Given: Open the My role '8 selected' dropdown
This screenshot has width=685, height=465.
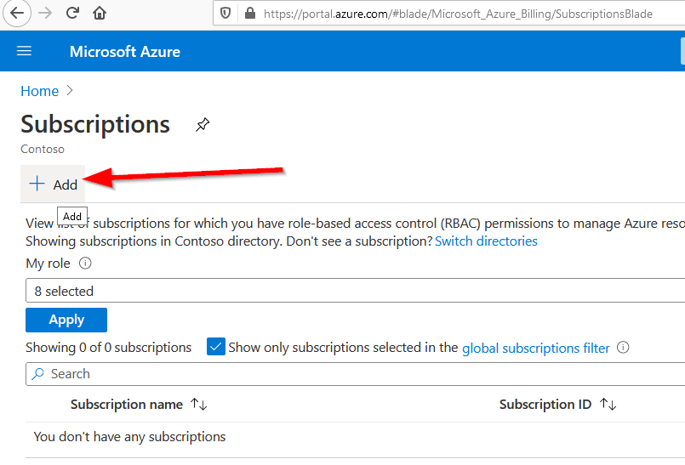Looking at the screenshot, I should pyautogui.click(x=355, y=291).
